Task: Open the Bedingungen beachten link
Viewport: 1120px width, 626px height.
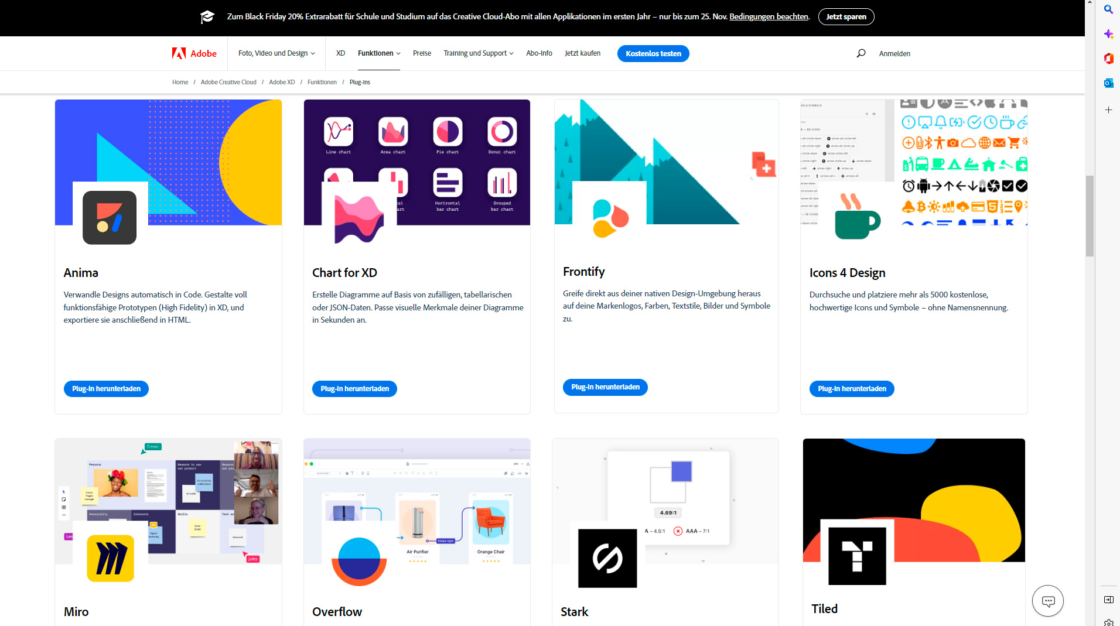Action: [x=769, y=16]
